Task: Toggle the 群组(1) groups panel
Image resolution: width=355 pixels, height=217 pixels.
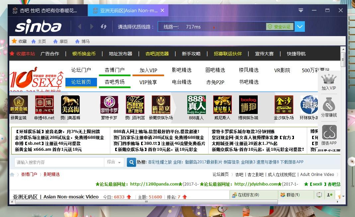Action: (295, 195)
